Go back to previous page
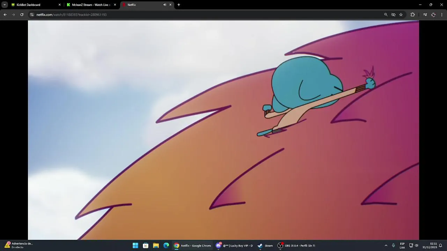447x251 pixels. click(x=5, y=15)
